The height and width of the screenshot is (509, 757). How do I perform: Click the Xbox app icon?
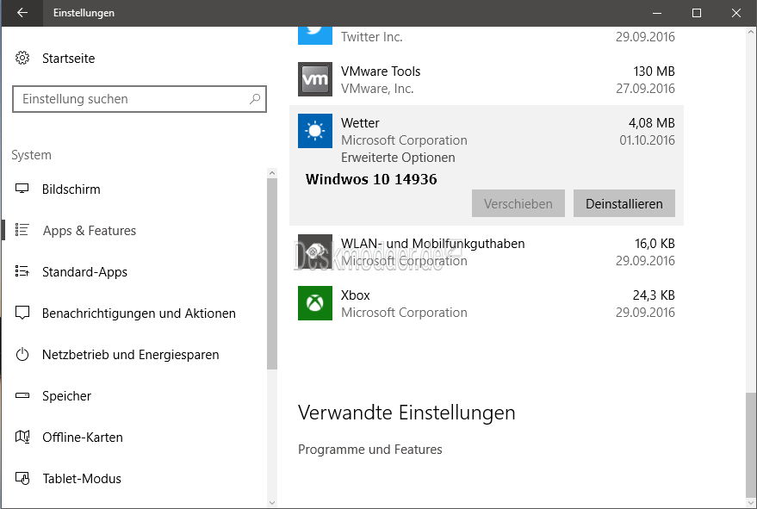coord(315,303)
